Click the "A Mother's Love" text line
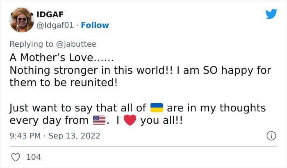The image size is (287, 168). pos(61,57)
